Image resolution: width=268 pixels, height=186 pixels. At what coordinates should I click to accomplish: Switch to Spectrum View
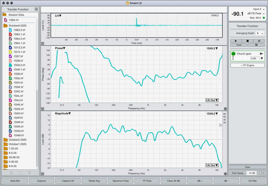(x=120, y=181)
